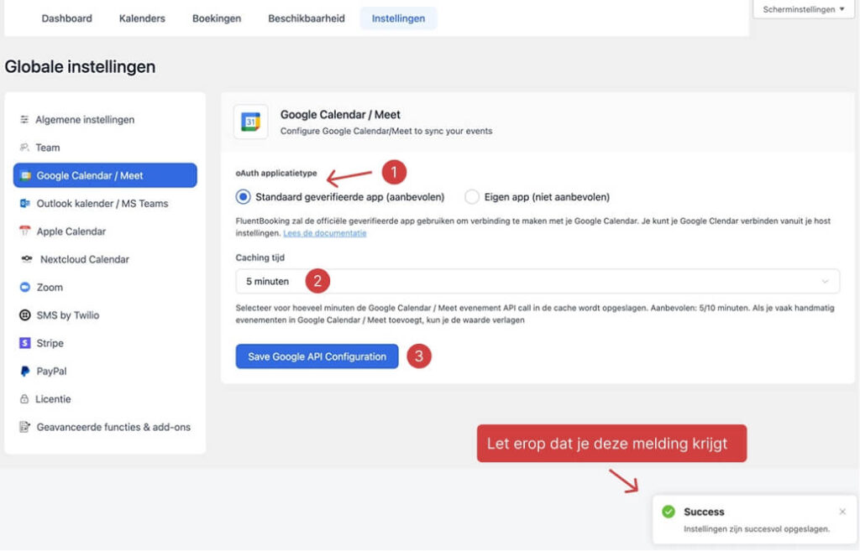Screen dimensions: 860x551
Task: Click the Licentie lock icon
Action: [x=24, y=398]
